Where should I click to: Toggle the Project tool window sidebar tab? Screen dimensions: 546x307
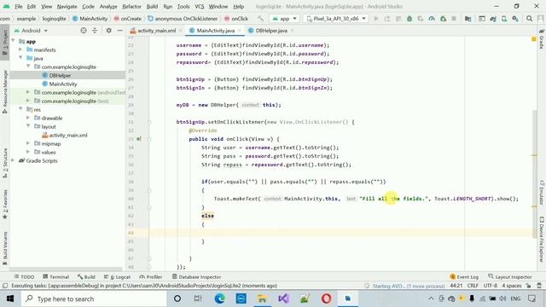pos(5,42)
